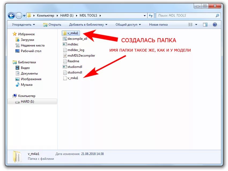The height and width of the screenshot is (171, 228).
Task: Click the Открыть toolbar button
Action: pos(52,25)
